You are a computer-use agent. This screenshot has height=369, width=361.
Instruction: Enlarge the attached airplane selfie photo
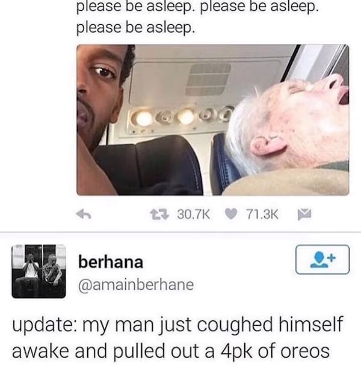(212, 120)
